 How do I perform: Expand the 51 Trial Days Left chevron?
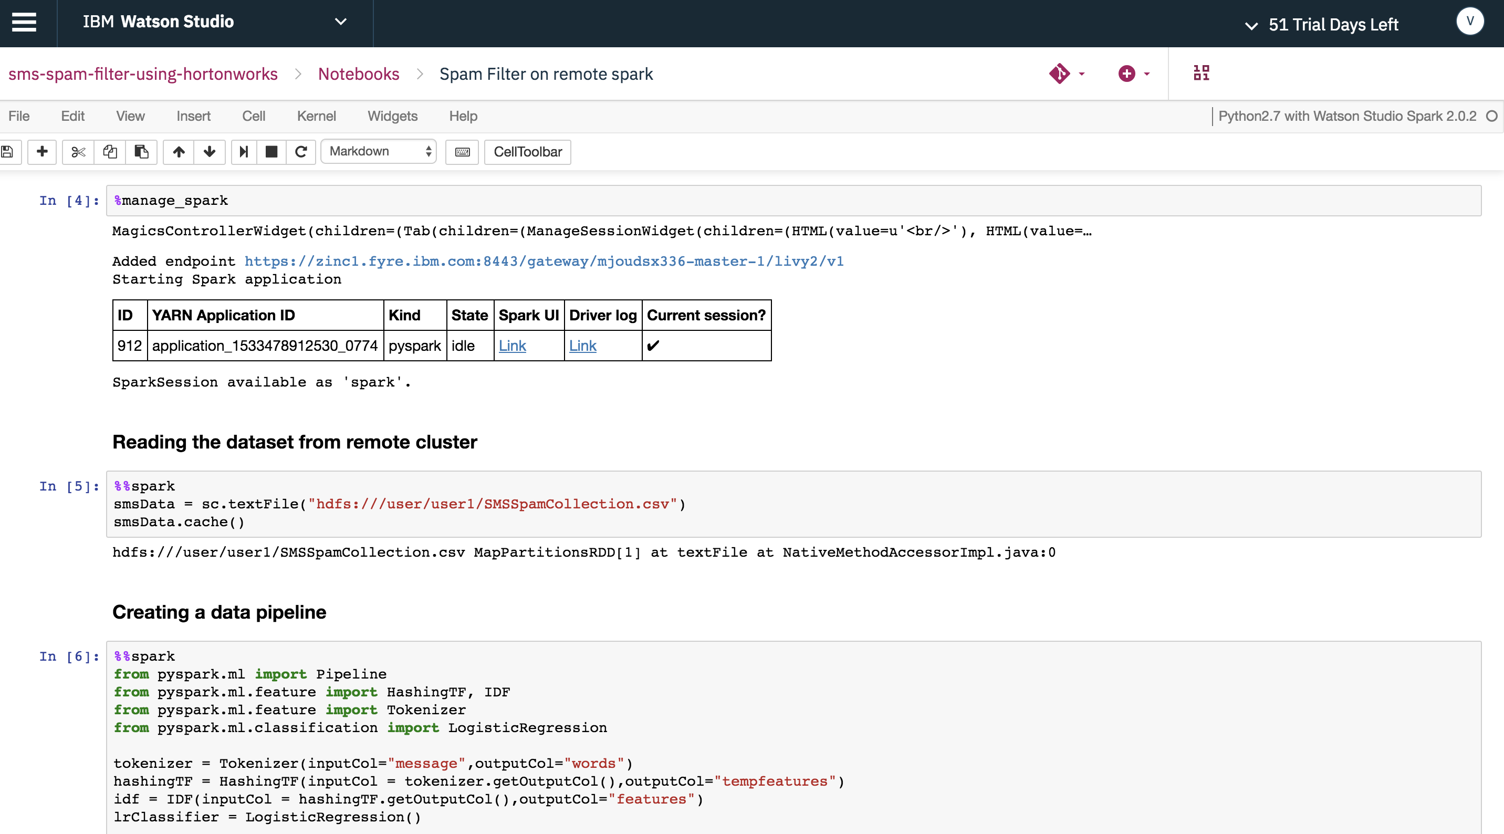point(1251,26)
